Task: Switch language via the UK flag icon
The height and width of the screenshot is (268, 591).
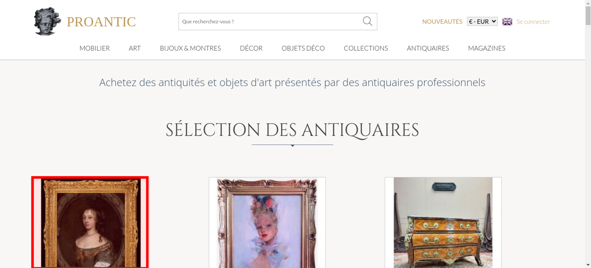Action: 507,22
